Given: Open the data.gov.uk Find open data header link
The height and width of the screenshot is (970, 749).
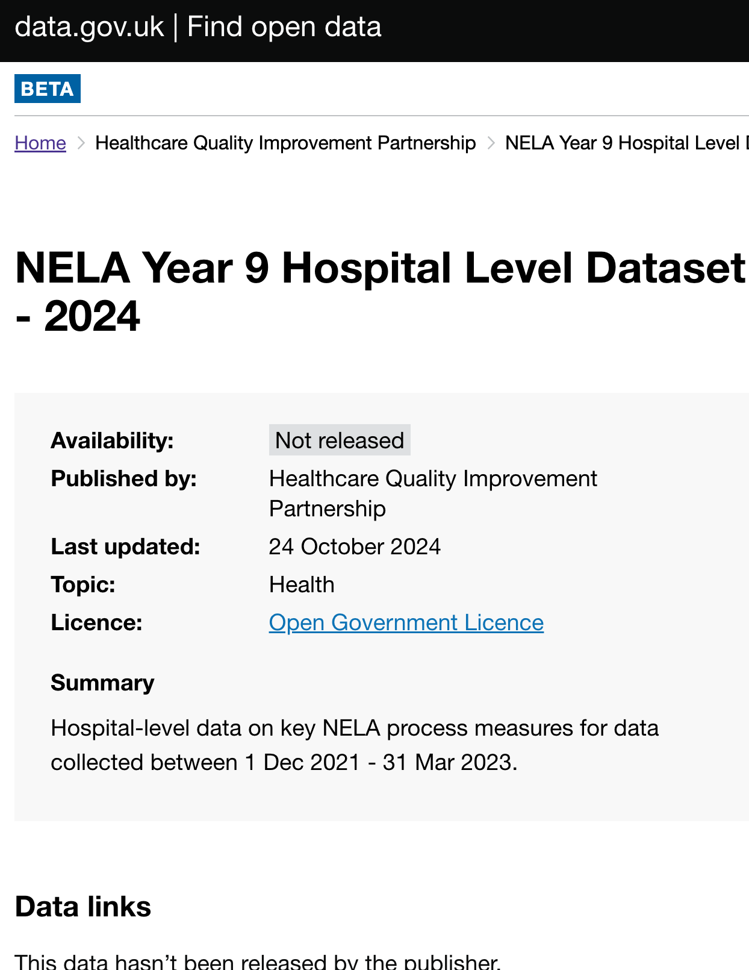Looking at the screenshot, I should (x=198, y=28).
